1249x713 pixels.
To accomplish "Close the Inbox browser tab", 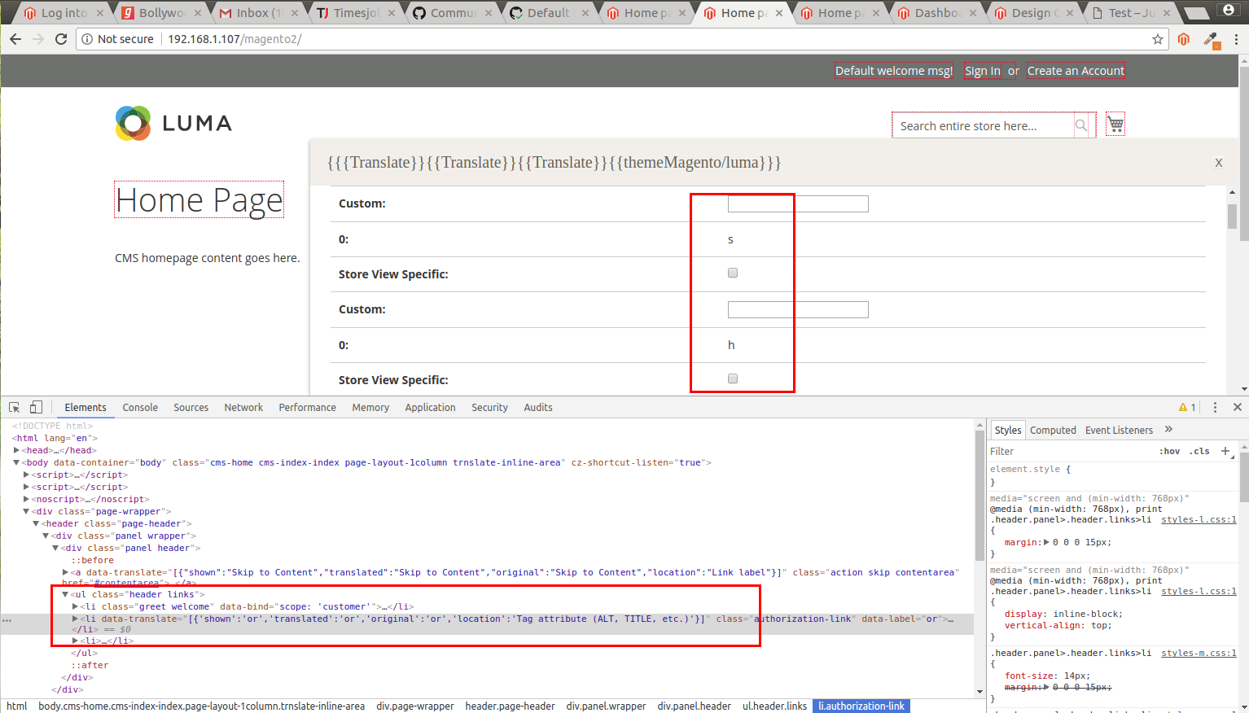I will coord(294,13).
